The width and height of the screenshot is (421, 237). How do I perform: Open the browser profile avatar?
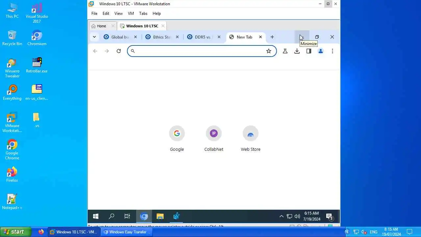pos(321,51)
